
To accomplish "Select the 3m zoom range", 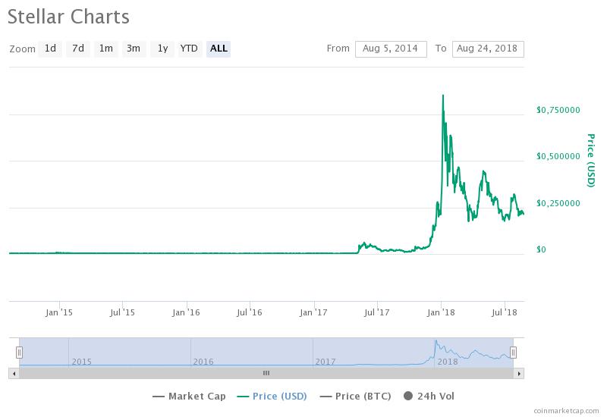I will point(134,49).
